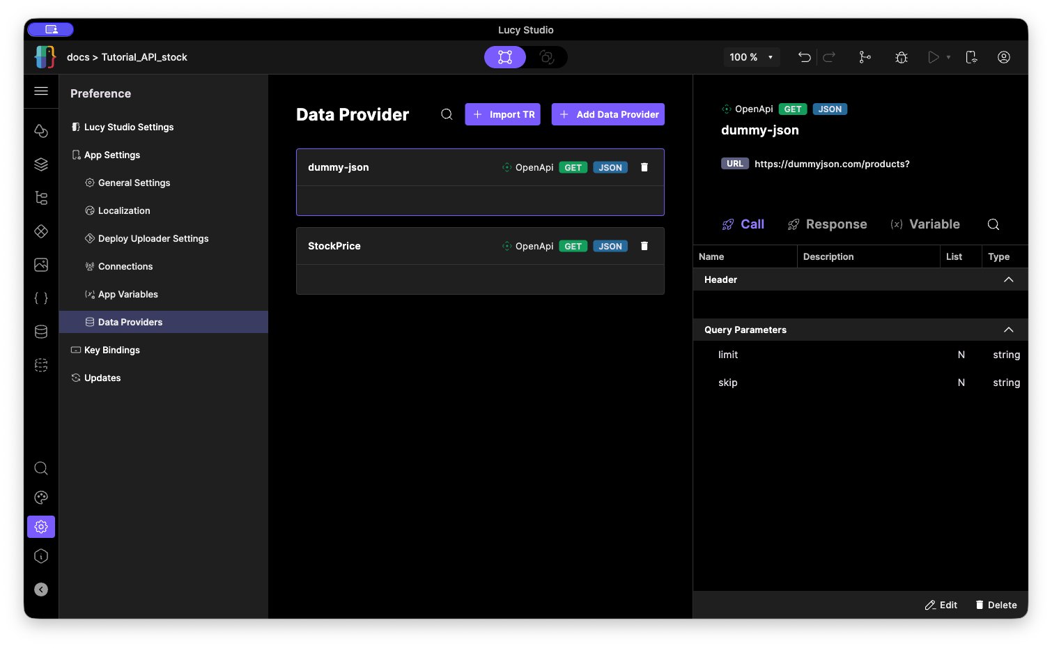
Task: Open the hamburger menu icon
Action: point(41,91)
